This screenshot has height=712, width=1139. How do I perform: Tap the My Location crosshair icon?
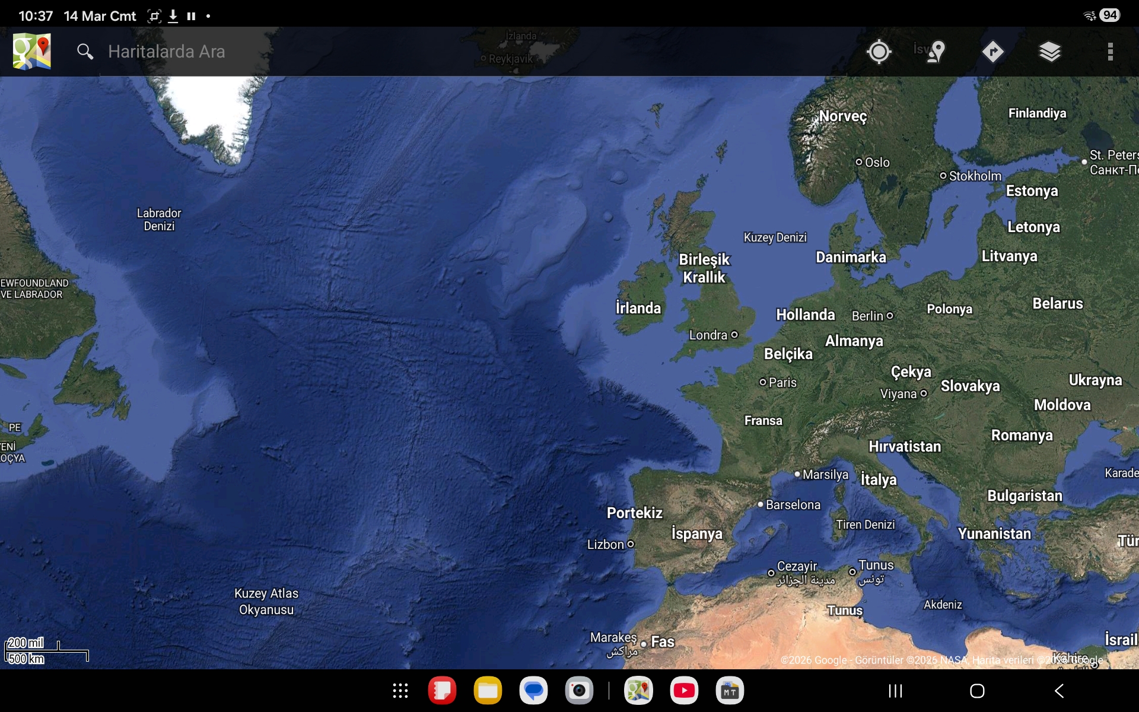pyautogui.click(x=879, y=52)
